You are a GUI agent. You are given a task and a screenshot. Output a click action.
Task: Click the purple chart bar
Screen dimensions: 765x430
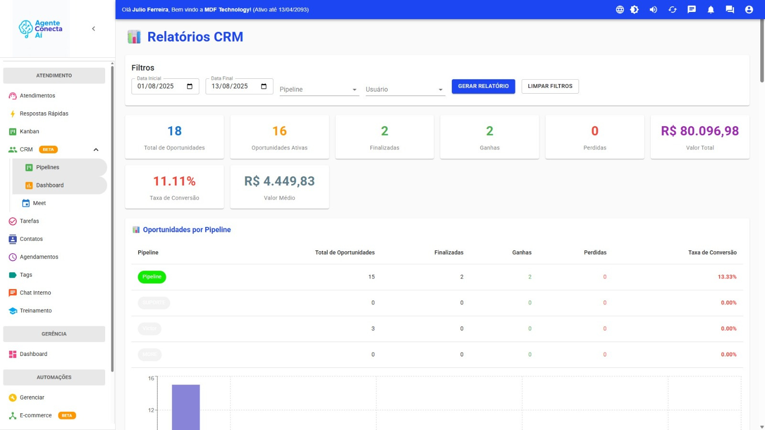pyautogui.click(x=186, y=407)
